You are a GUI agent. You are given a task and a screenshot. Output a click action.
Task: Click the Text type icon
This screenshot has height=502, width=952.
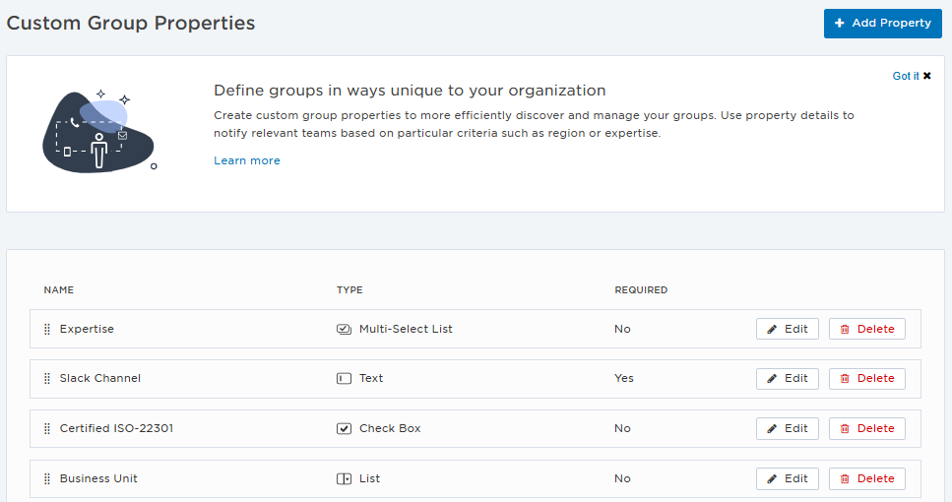click(x=344, y=379)
